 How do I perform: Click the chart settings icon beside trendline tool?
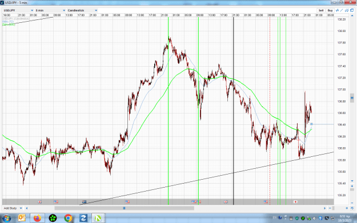[347, 10]
